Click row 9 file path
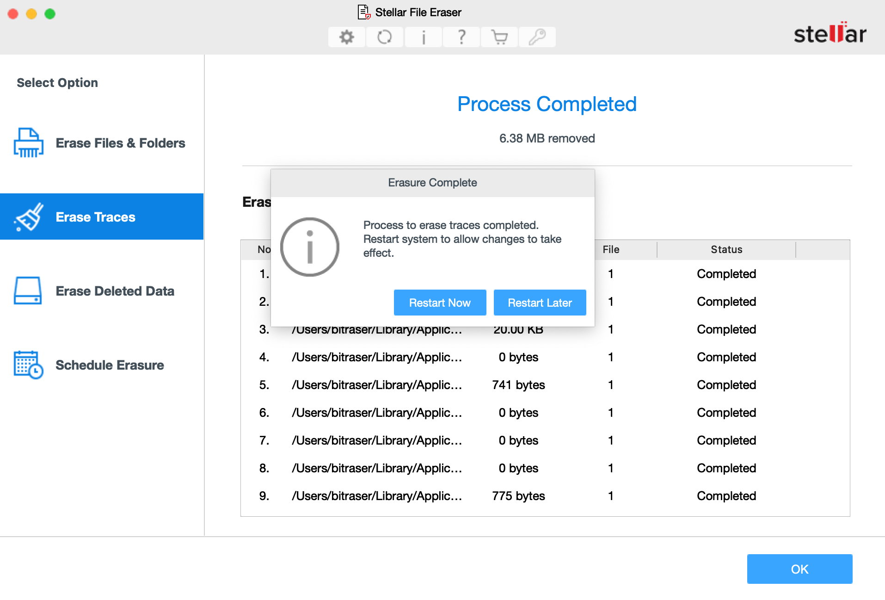This screenshot has height=600, width=885. (x=377, y=496)
